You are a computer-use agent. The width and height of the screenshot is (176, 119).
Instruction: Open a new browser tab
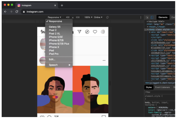point(62,5)
